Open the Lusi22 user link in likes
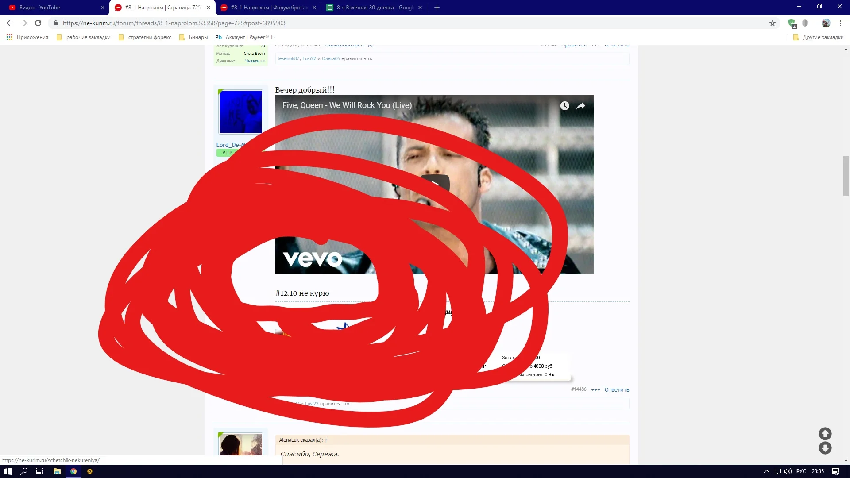The height and width of the screenshot is (478, 850). [x=309, y=58]
